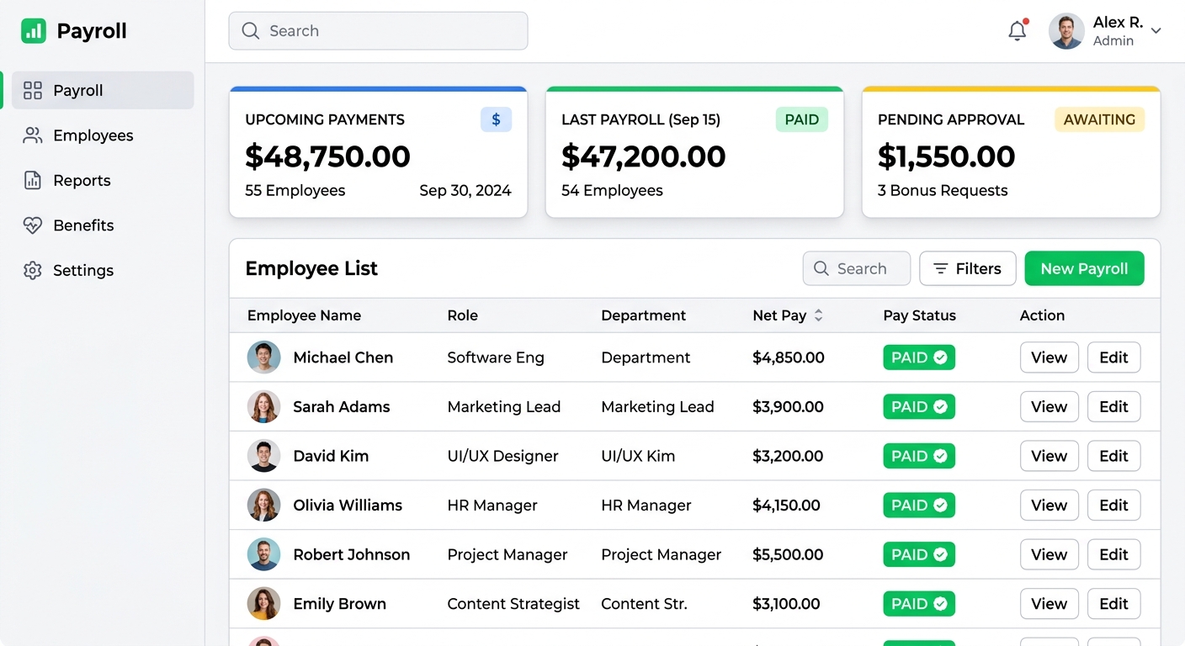Screen dimensions: 1185x646
Task: Click the 3 Bonus Requests text
Action: click(943, 191)
